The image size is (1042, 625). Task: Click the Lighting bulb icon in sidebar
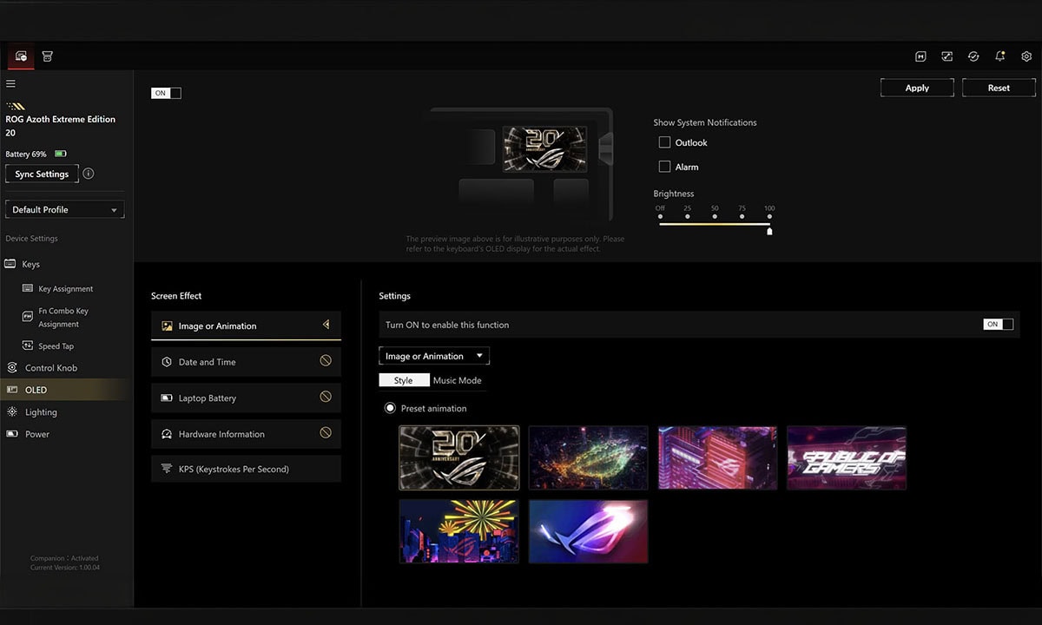11,411
